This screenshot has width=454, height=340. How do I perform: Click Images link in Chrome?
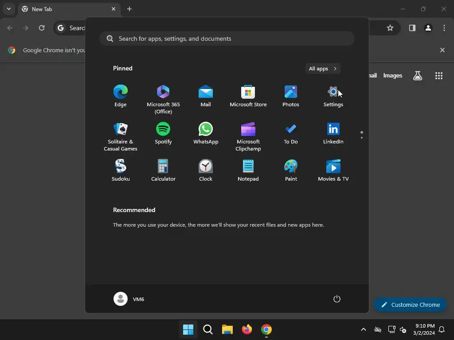coord(393,75)
